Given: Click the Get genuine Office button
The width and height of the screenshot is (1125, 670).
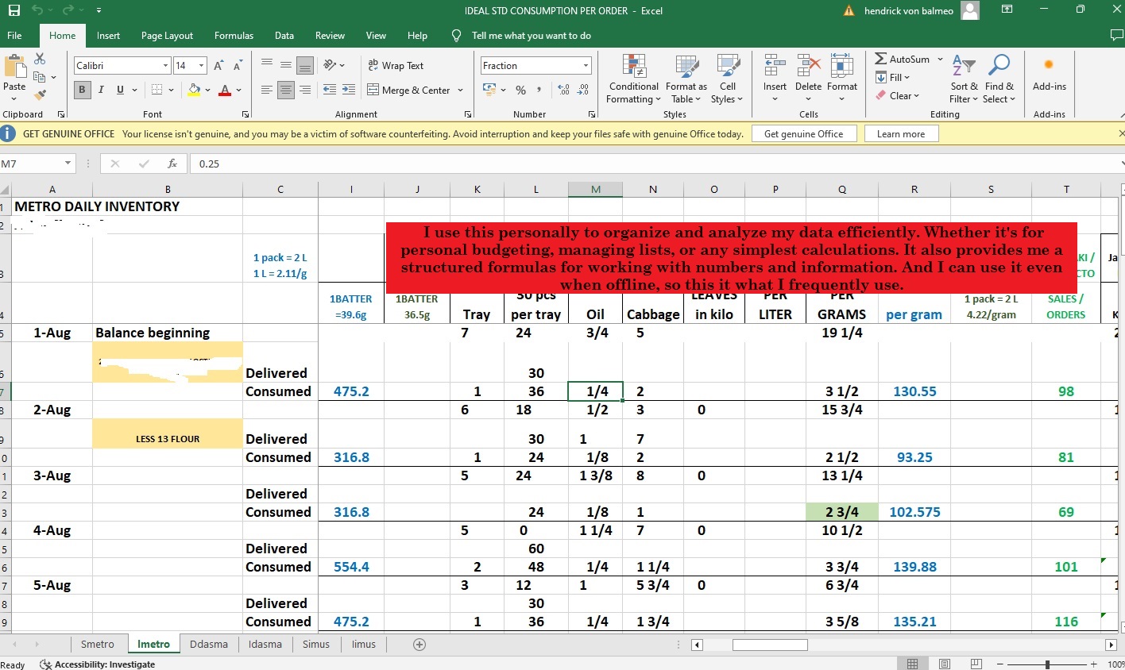Looking at the screenshot, I should coord(803,134).
